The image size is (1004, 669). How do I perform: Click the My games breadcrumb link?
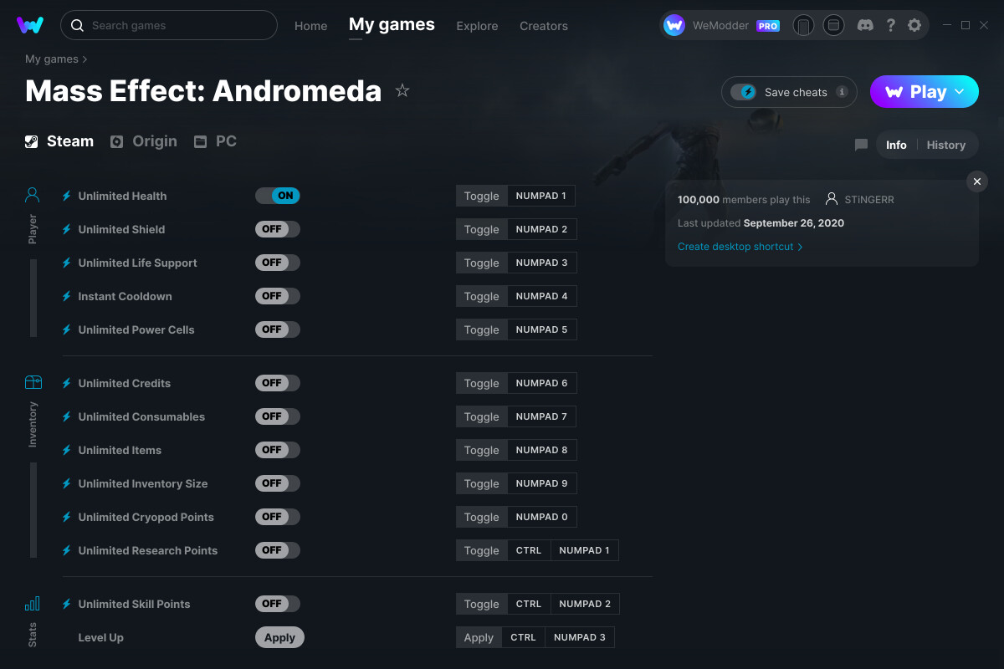[x=52, y=59]
